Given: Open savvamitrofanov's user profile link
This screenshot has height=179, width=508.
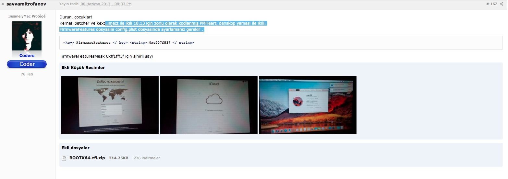Looking at the screenshot, I should (26, 4).
